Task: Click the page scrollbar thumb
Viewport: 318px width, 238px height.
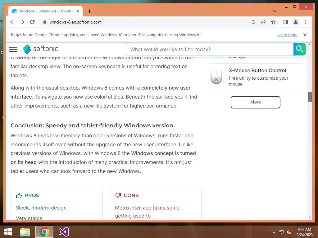Action: tap(310, 97)
